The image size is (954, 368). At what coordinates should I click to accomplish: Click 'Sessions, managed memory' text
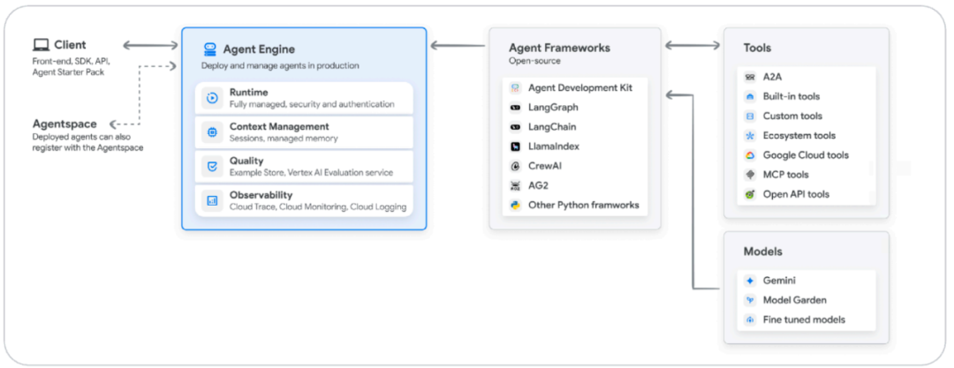tap(284, 138)
